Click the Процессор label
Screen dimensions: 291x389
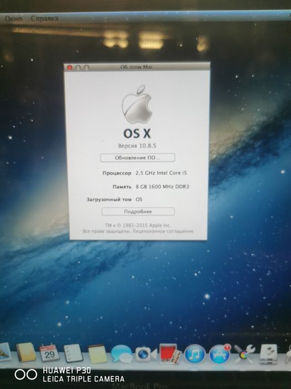click(117, 173)
